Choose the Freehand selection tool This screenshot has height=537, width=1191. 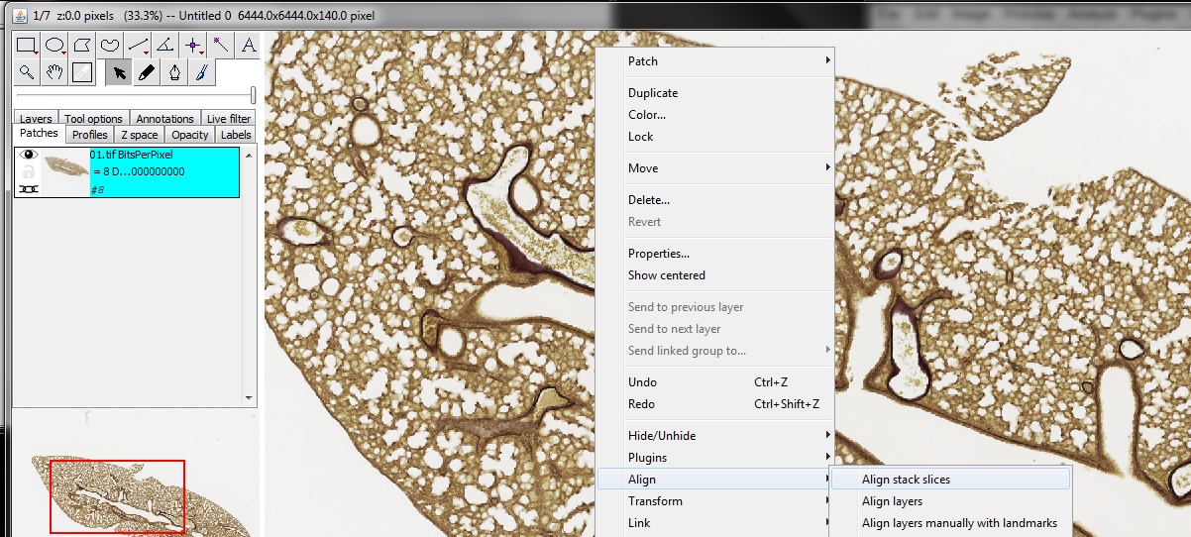click(x=110, y=46)
